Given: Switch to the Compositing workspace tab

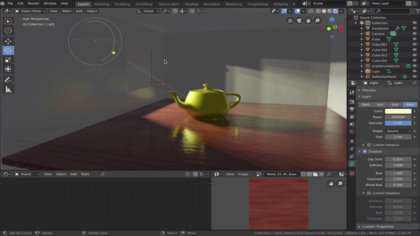Looking at the screenshot, I should (x=257, y=4).
